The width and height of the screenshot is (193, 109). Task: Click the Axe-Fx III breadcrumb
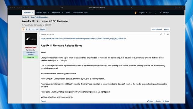click(25, 17)
